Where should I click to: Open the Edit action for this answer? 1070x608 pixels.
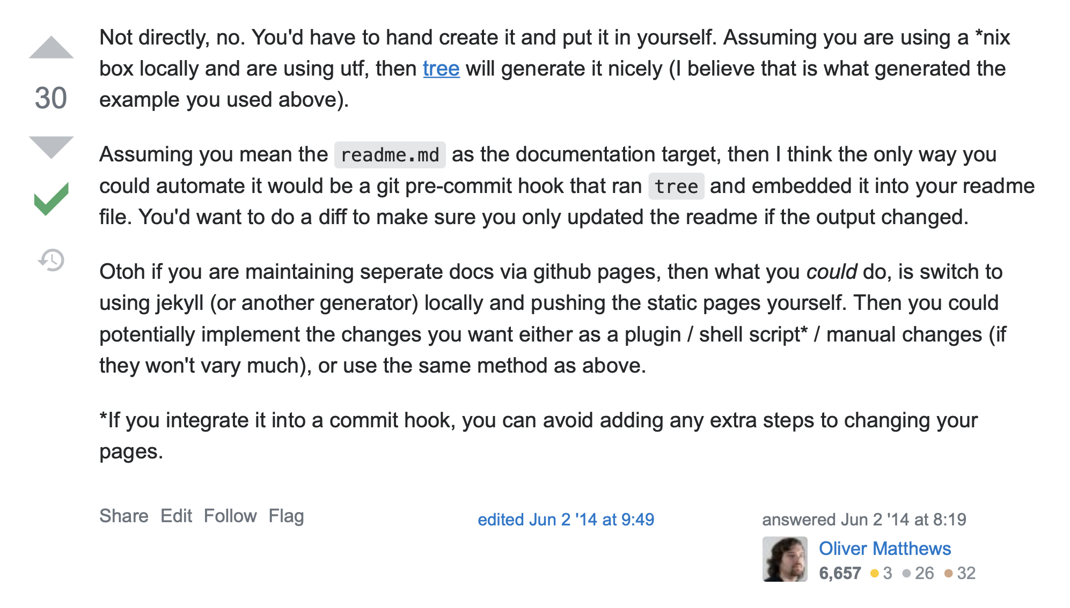(178, 515)
